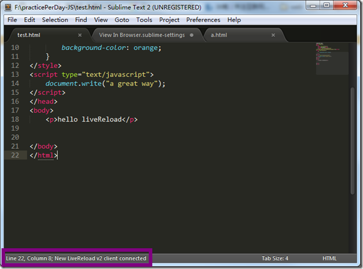Close the test.html tab
363x269 pixels.
[x=79, y=35]
